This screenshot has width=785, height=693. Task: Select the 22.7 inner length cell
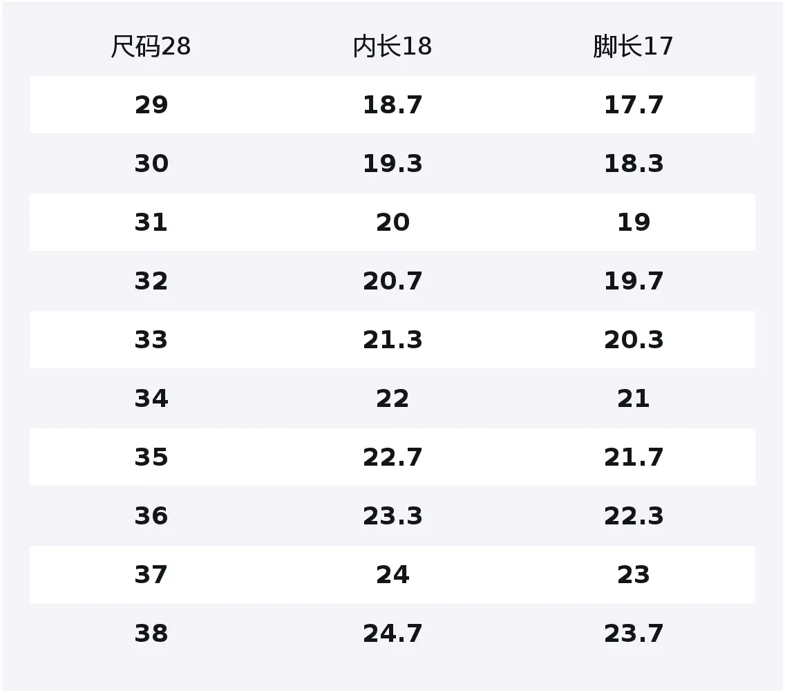coord(392,457)
